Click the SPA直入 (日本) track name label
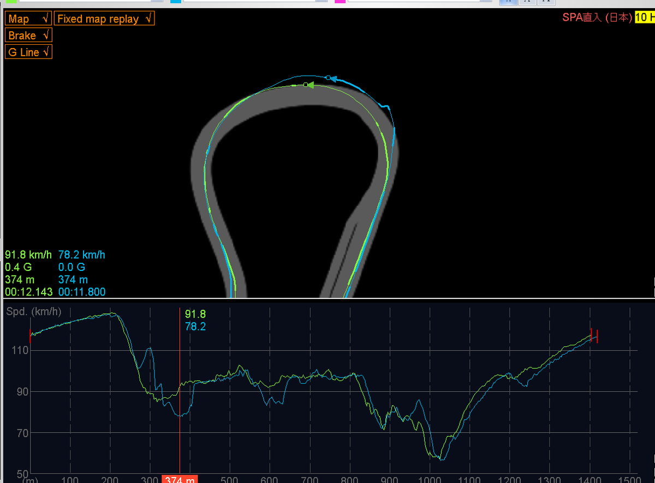The height and width of the screenshot is (483, 655). click(x=597, y=17)
